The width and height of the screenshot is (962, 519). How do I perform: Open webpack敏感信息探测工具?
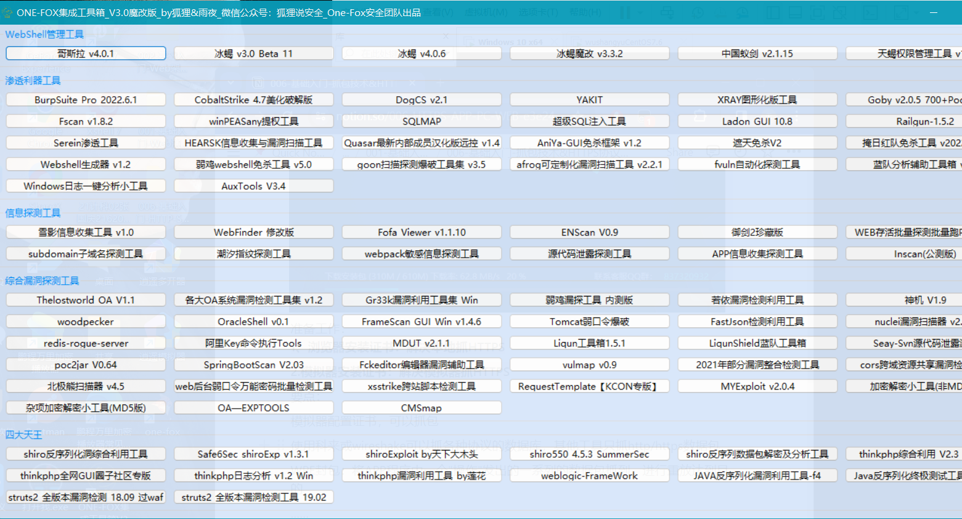coord(422,254)
